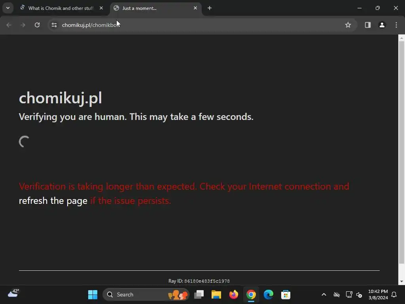
Task: Click scrollbar down arrow
Action: 401,281
